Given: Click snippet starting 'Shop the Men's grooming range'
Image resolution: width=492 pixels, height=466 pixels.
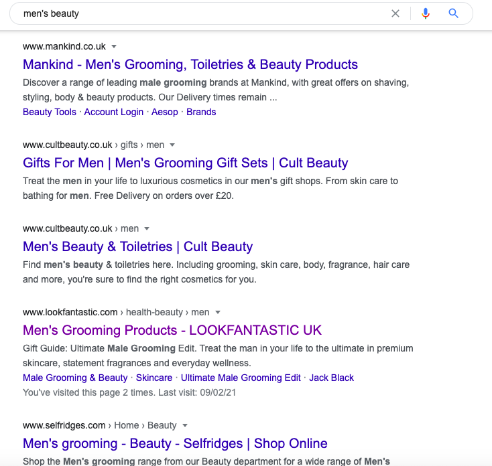Looking at the screenshot, I should 206,461.
